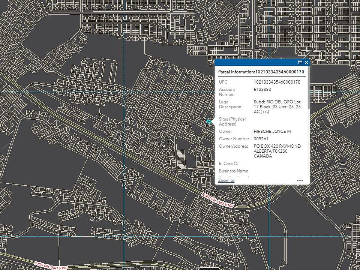The width and height of the screenshot is (360, 270).
Task: Click the popup's vertical scrollbar
Action: click(x=308, y=94)
